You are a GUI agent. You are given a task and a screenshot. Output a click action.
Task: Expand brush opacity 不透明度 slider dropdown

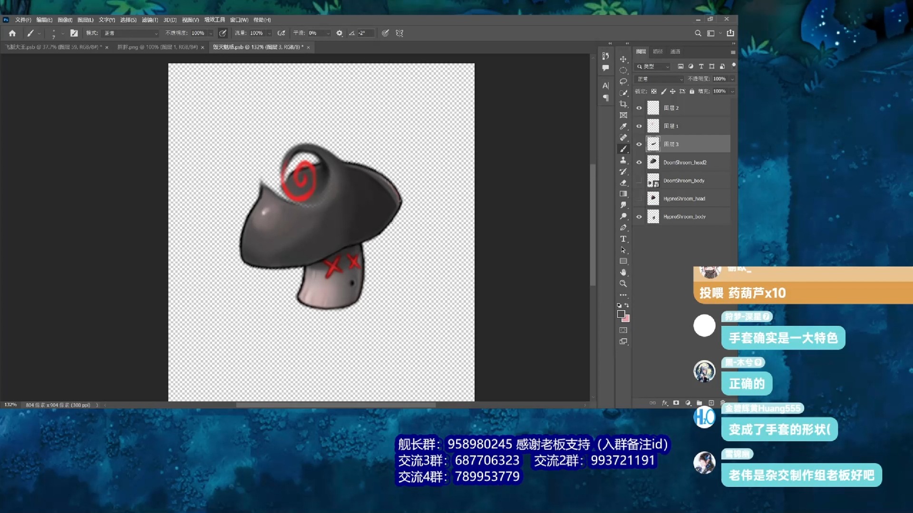[211, 33]
